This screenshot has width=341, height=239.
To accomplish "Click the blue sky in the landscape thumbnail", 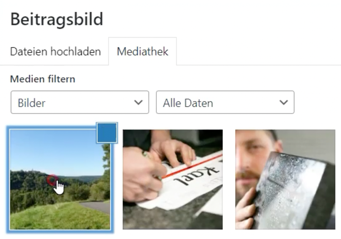I will pyautogui.click(x=54, y=150).
